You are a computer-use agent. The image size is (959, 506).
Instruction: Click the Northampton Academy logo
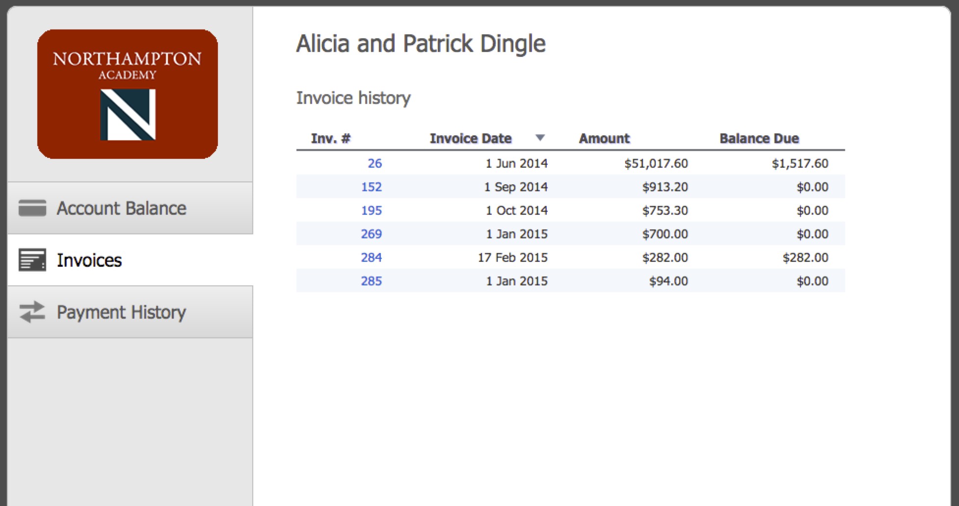tap(128, 94)
